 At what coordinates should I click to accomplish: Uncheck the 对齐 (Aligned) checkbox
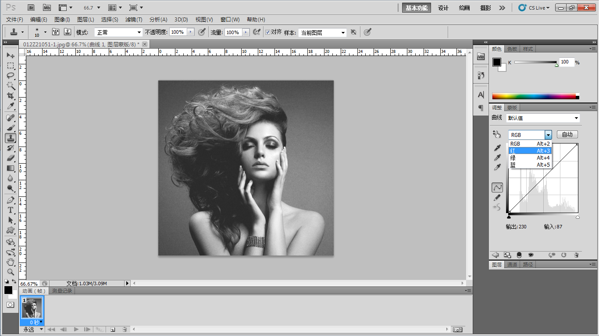[267, 32]
